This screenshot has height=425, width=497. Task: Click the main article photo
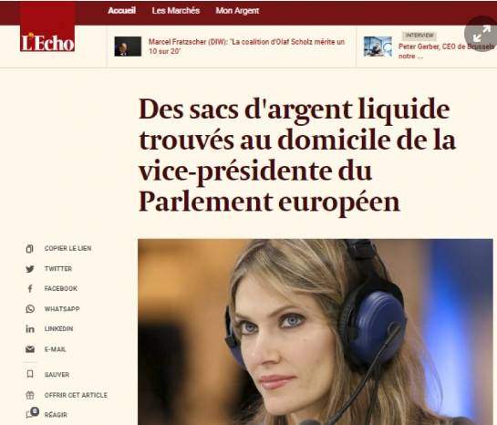316,332
